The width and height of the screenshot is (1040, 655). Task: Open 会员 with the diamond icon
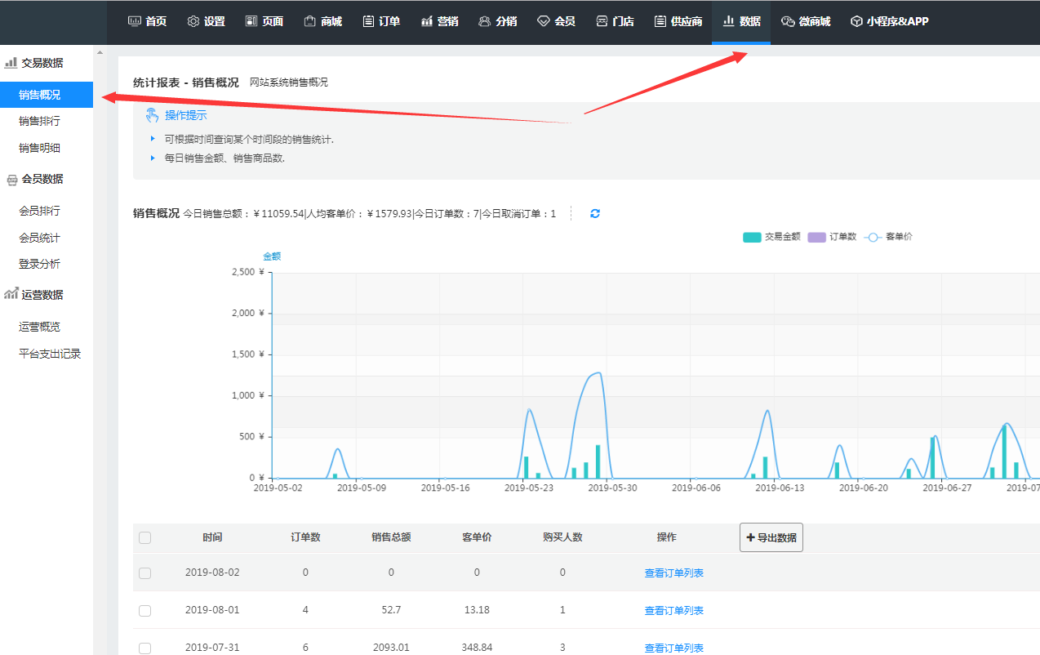coord(544,21)
